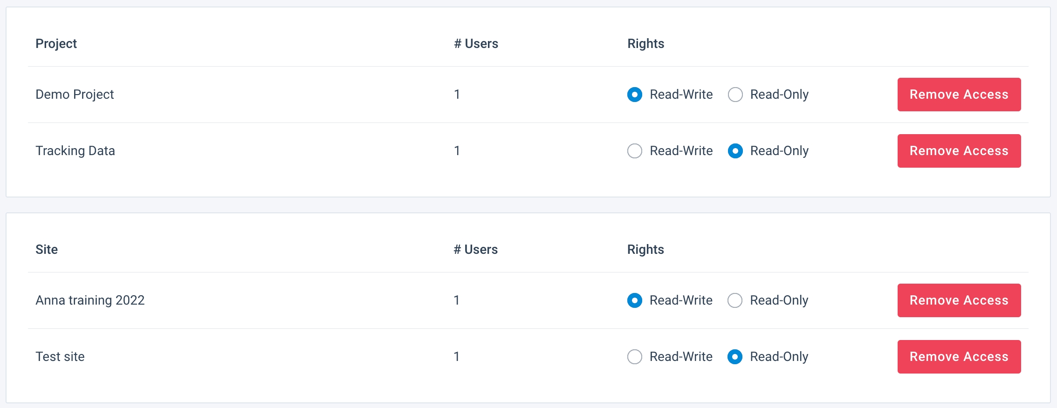Click the Demo Project row name
The image size is (1057, 408).
coord(75,95)
